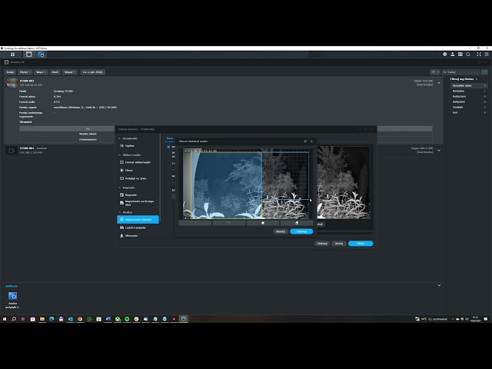Screen dimensions: 492x369
Task: Click the top bar search magnifier icon
Action: (x=468, y=55)
